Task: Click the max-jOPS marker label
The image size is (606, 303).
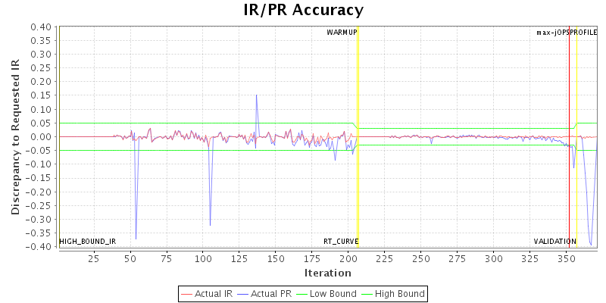Action: pyautogui.click(x=553, y=33)
